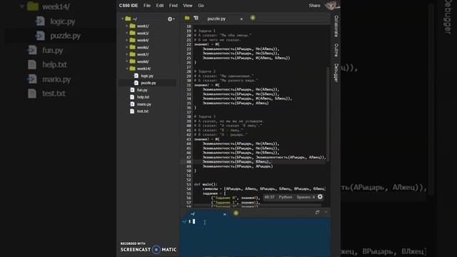457x257 pixels.
Task: Add new terminal tab with plus icon
Action: [236, 213]
